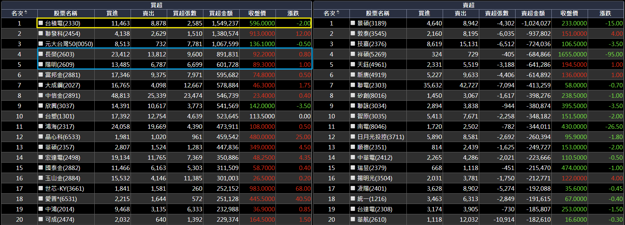
Task: Select 中信金 buy volume 48,813
Action: pyautogui.click(x=121, y=96)
